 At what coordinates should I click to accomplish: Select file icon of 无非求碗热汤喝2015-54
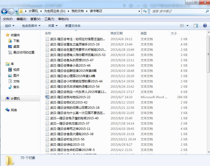pyautogui.click(x=47, y=86)
